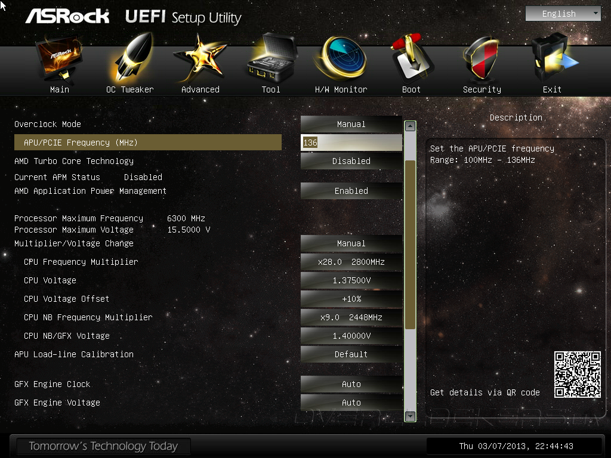Select CPU Voltage Offset label
The height and width of the screenshot is (458, 611).
pyautogui.click(x=67, y=299)
